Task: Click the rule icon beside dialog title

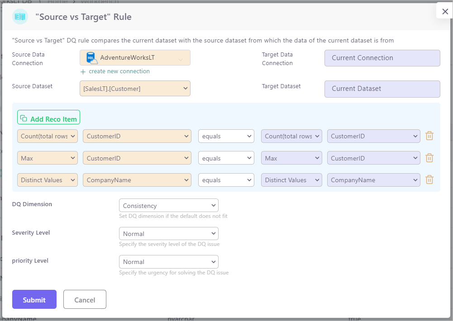Action: [x=20, y=17]
